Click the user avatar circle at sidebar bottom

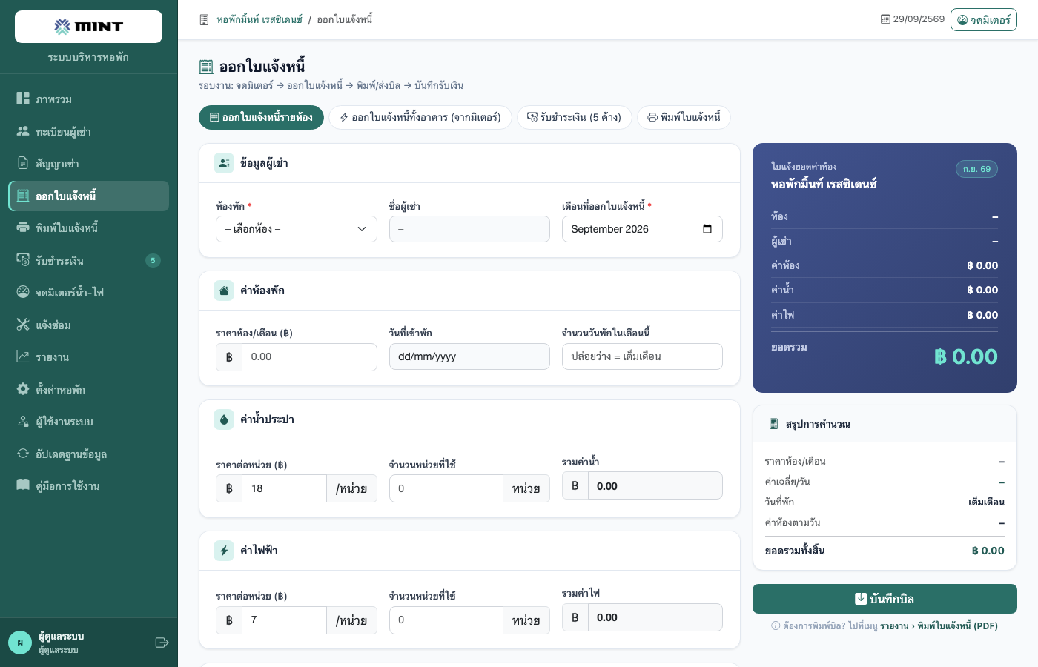(20, 643)
